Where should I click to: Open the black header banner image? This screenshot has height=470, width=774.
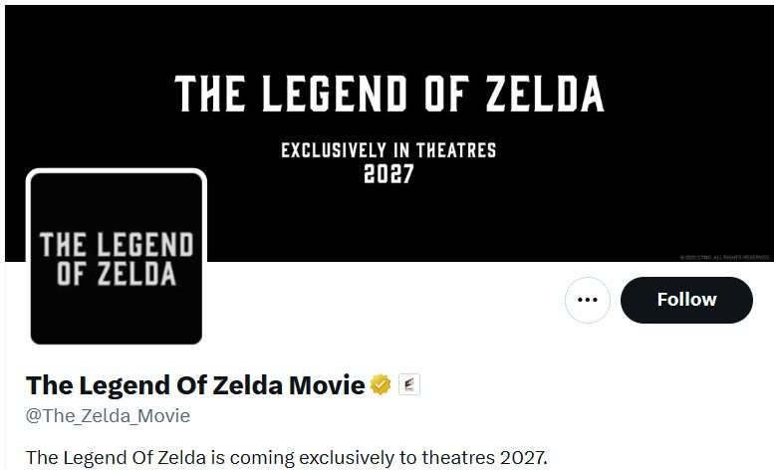click(x=388, y=133)
